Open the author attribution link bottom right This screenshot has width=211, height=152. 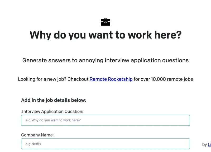click(x=209, y=144)
